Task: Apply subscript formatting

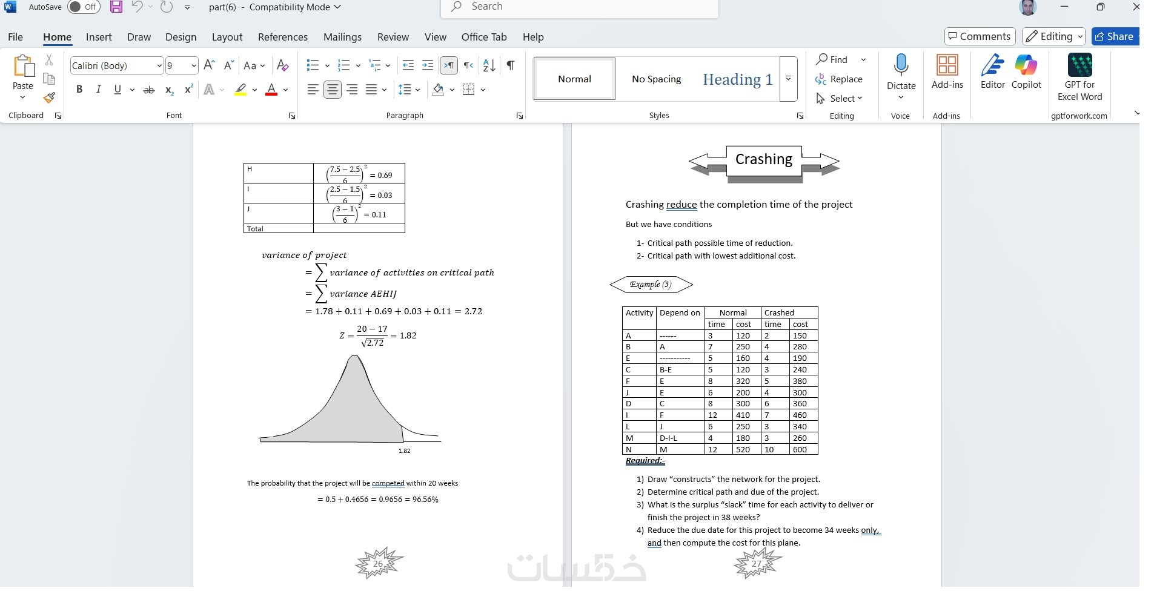Action: [x=170, y=90]
